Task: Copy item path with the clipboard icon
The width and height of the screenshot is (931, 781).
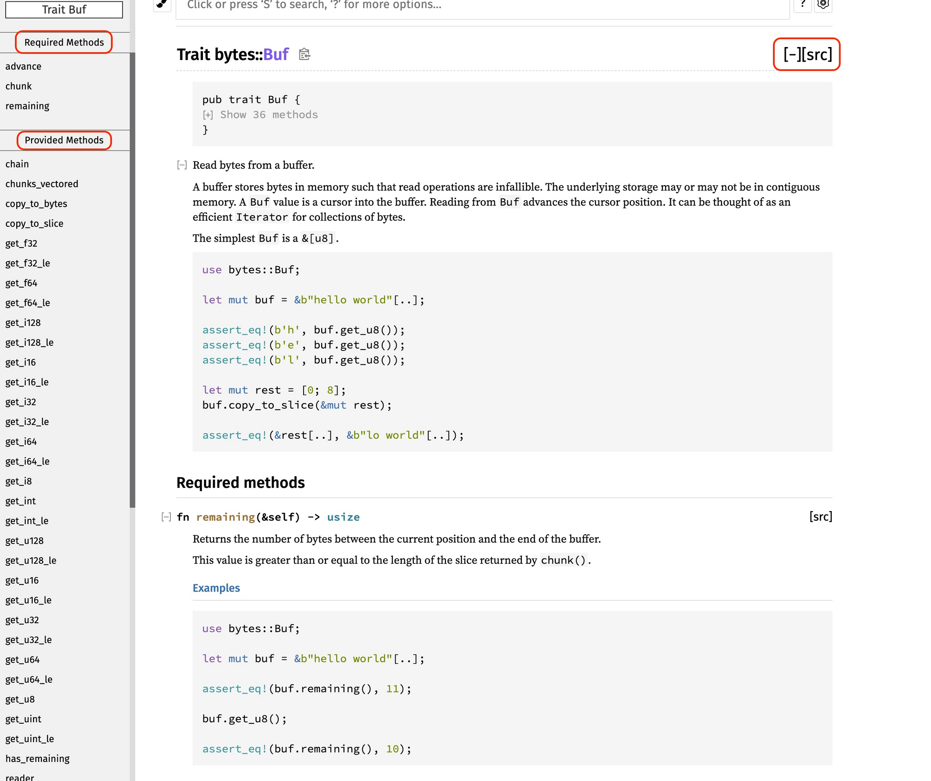Action: (304, 54)
